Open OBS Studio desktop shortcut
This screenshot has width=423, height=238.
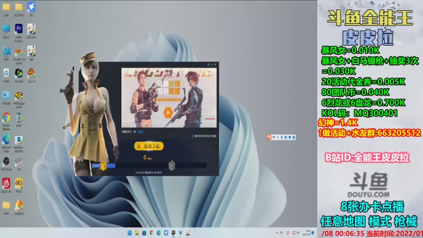pyautogui.click(x=6, y=161)
